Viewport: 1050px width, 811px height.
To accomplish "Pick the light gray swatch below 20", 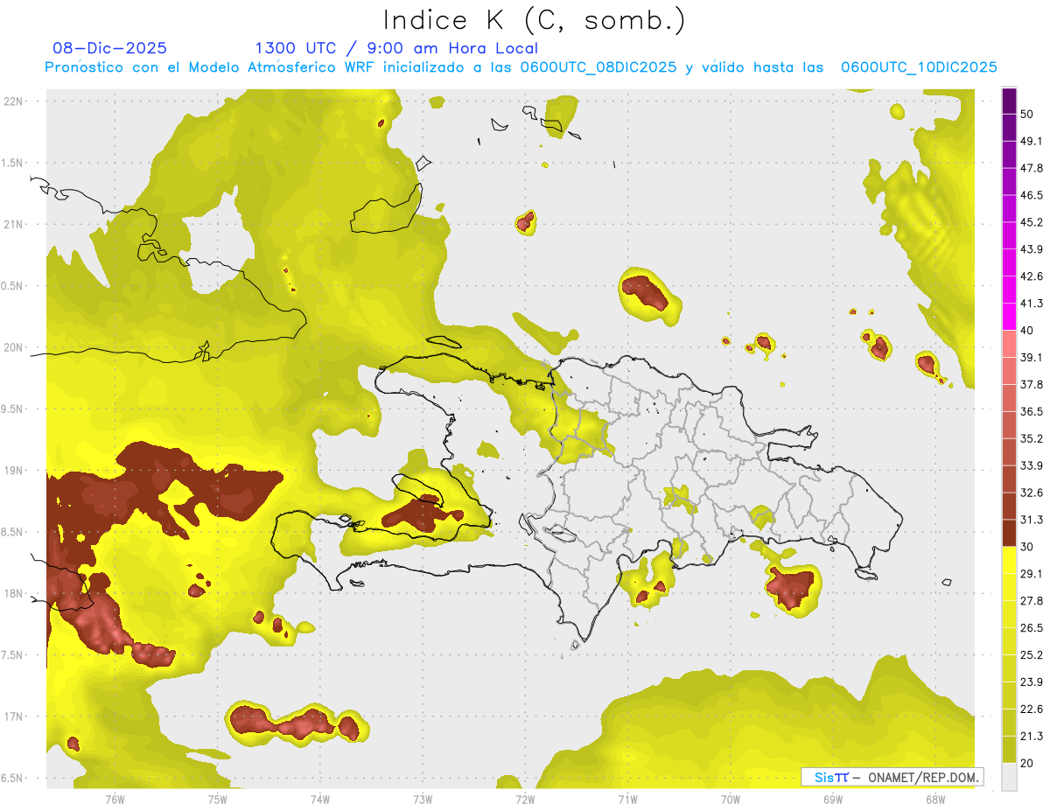I will pos(1009,777).
